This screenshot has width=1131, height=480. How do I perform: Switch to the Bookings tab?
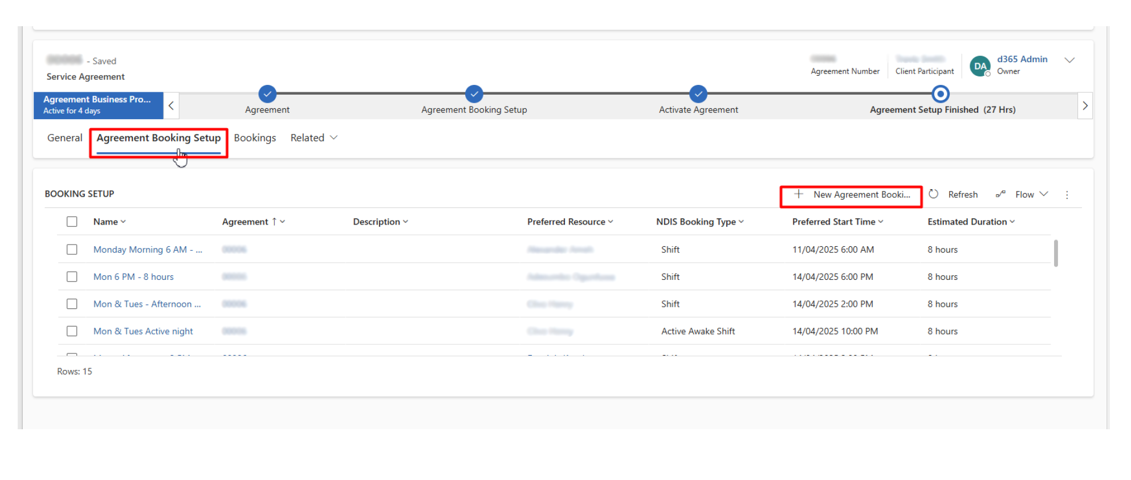click(x=255, y=138)
